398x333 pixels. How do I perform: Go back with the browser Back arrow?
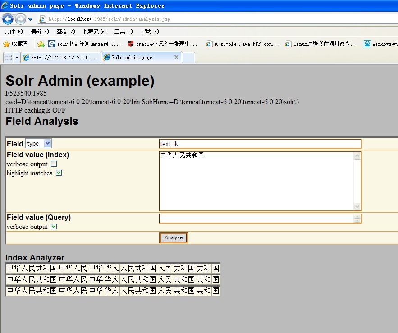(8, 19)
